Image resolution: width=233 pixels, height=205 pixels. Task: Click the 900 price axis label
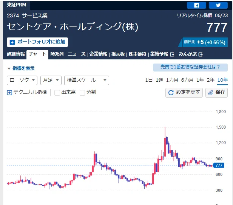[x=219, y=159]
